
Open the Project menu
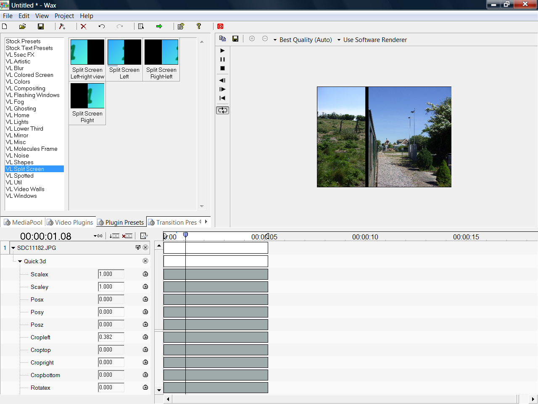pos(64,16)
